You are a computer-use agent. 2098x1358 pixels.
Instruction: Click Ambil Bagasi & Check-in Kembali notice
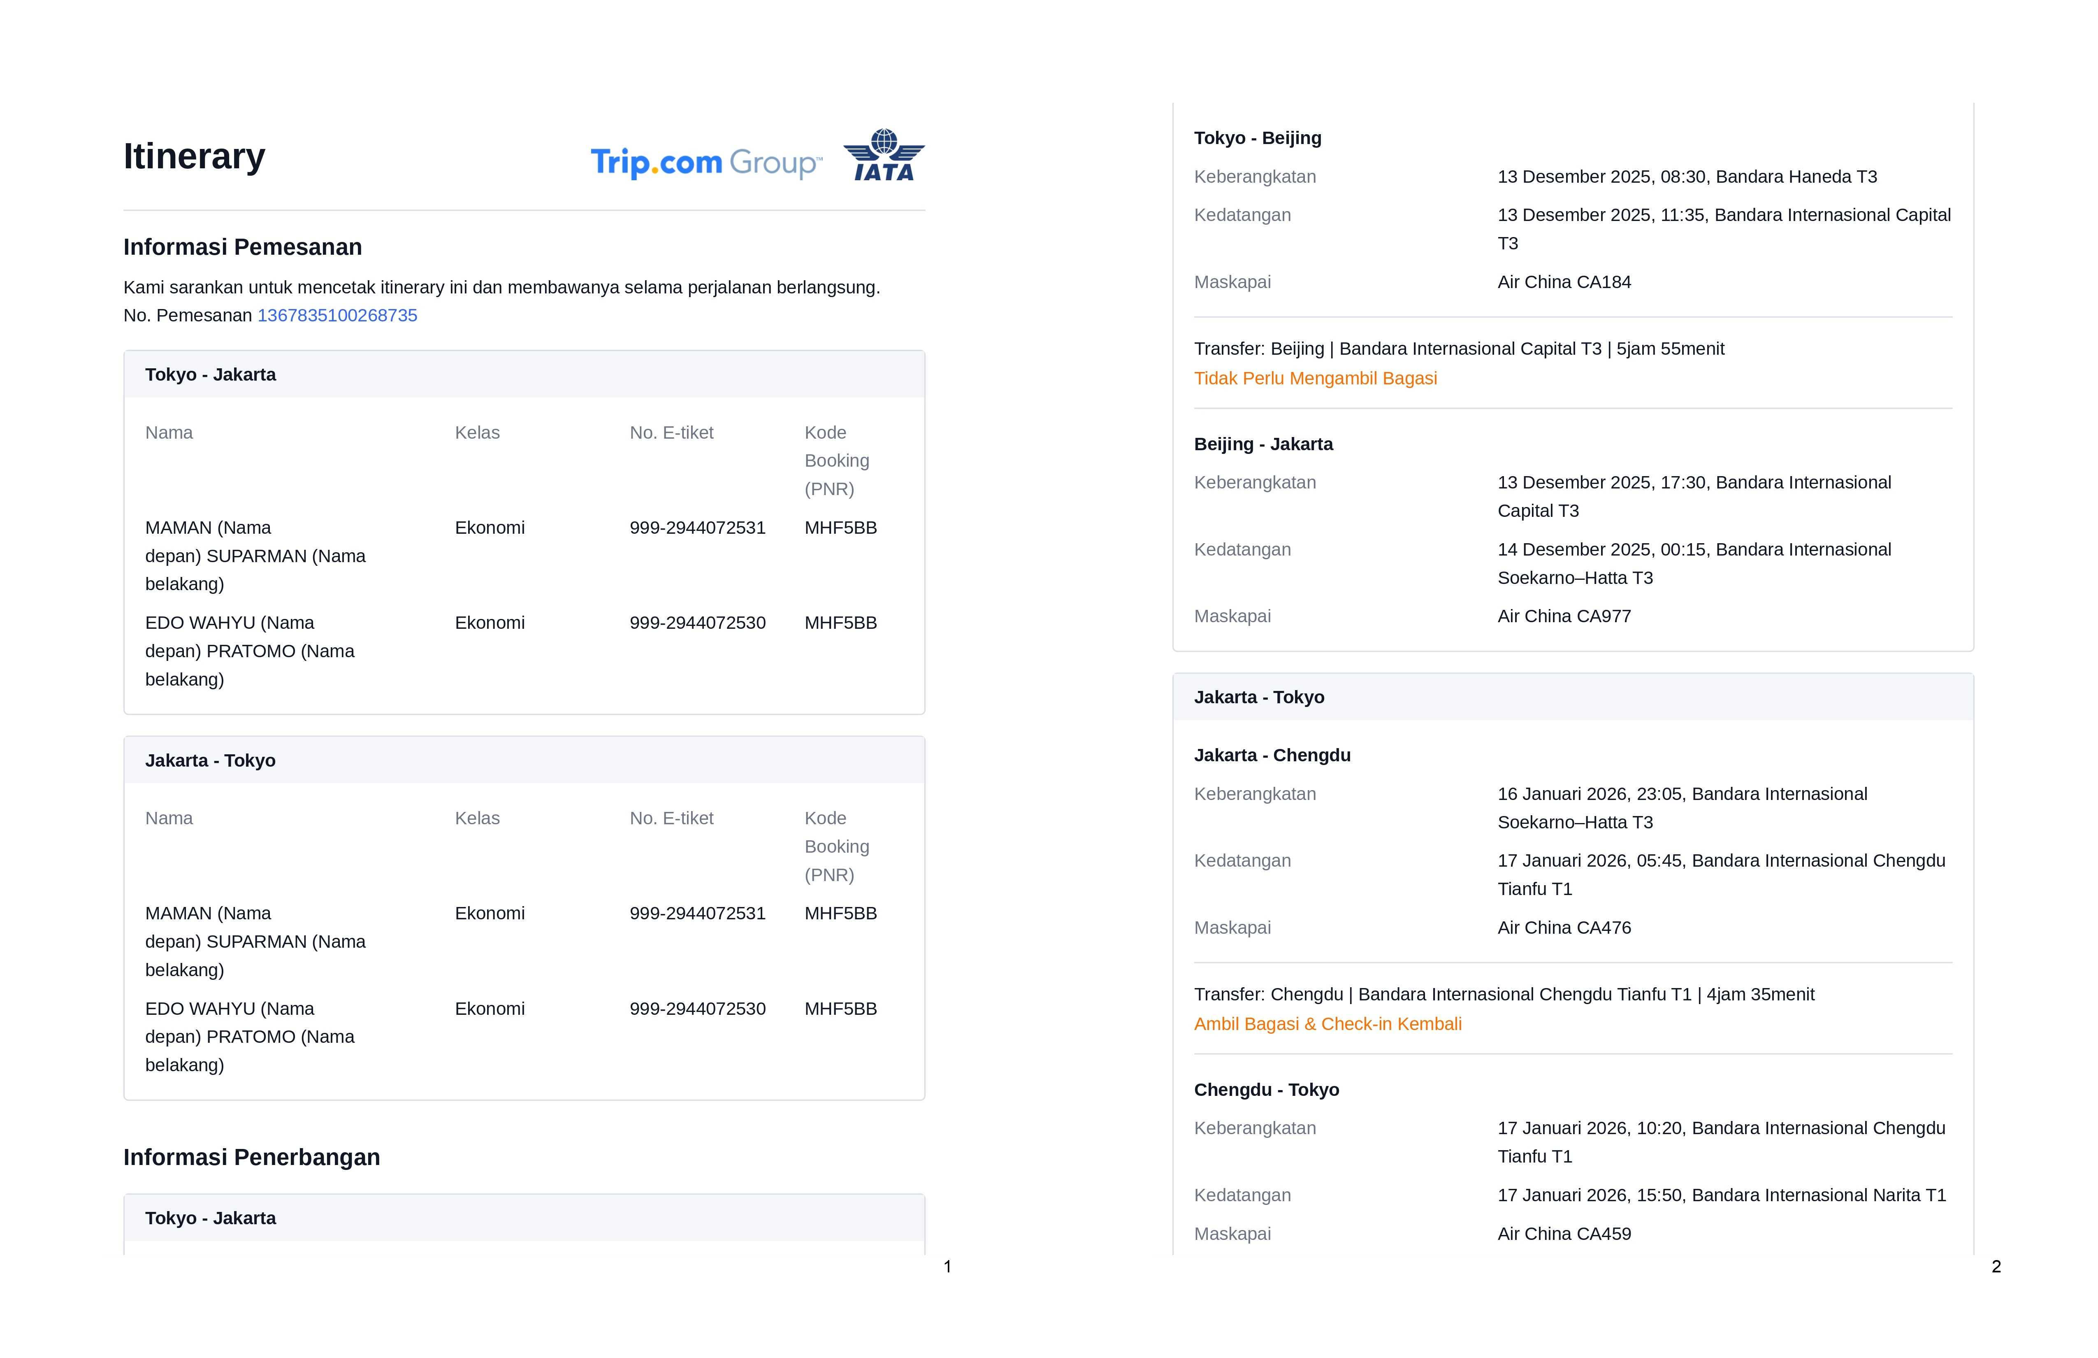(1327, 1024)
